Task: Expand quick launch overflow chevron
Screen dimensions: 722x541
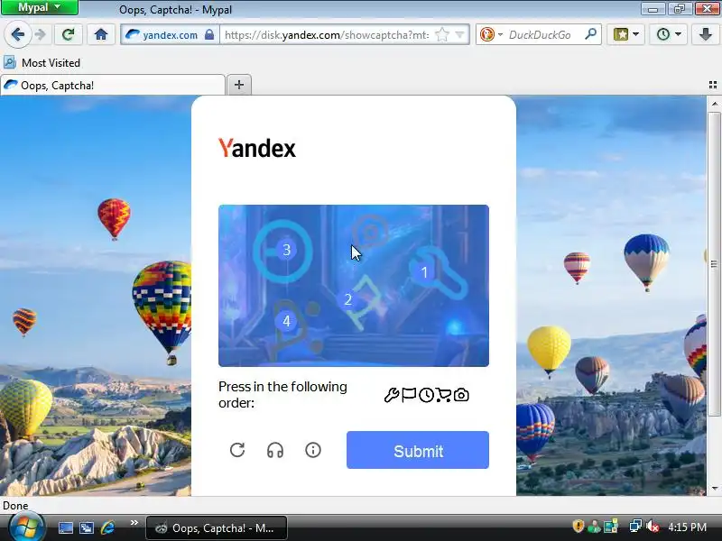Action: coord(134,523)
